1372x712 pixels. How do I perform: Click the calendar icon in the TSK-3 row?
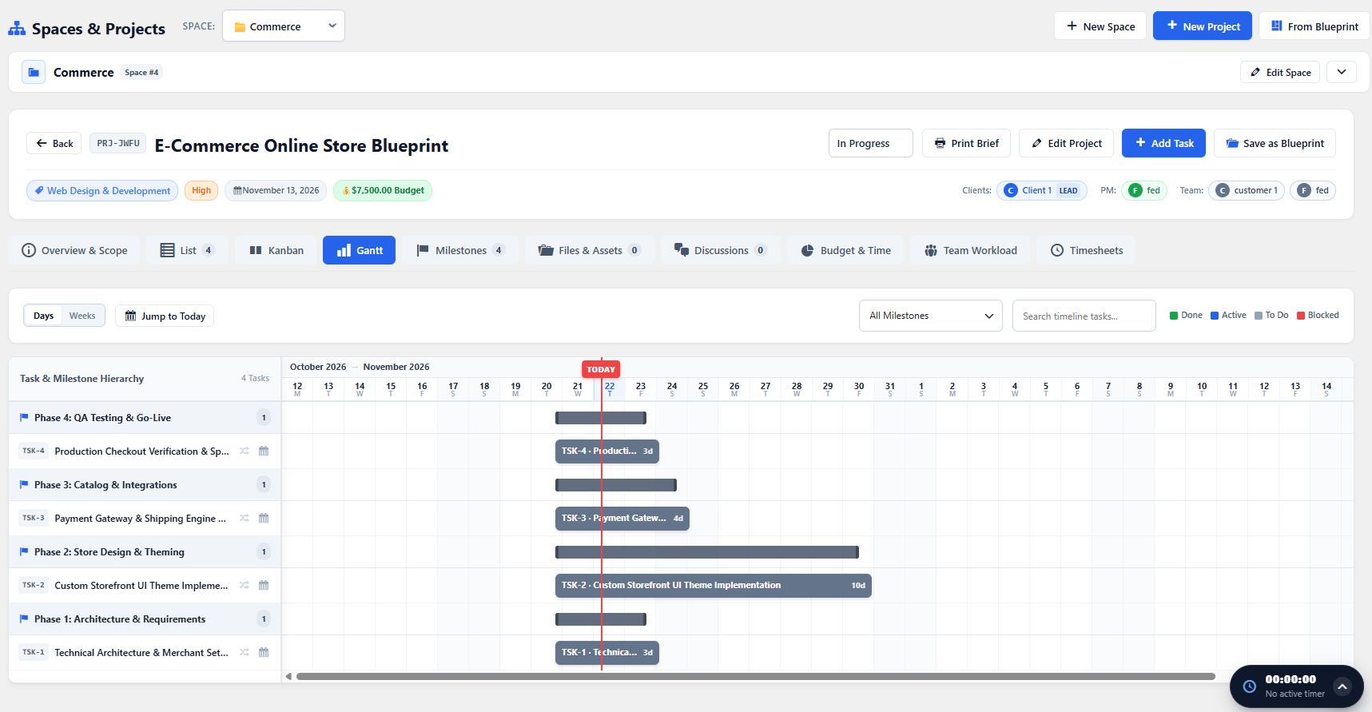click(x=264, y=518)
